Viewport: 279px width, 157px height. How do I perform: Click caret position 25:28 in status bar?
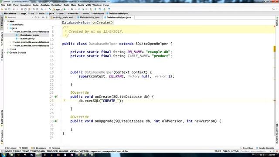(x=218, y=151)
